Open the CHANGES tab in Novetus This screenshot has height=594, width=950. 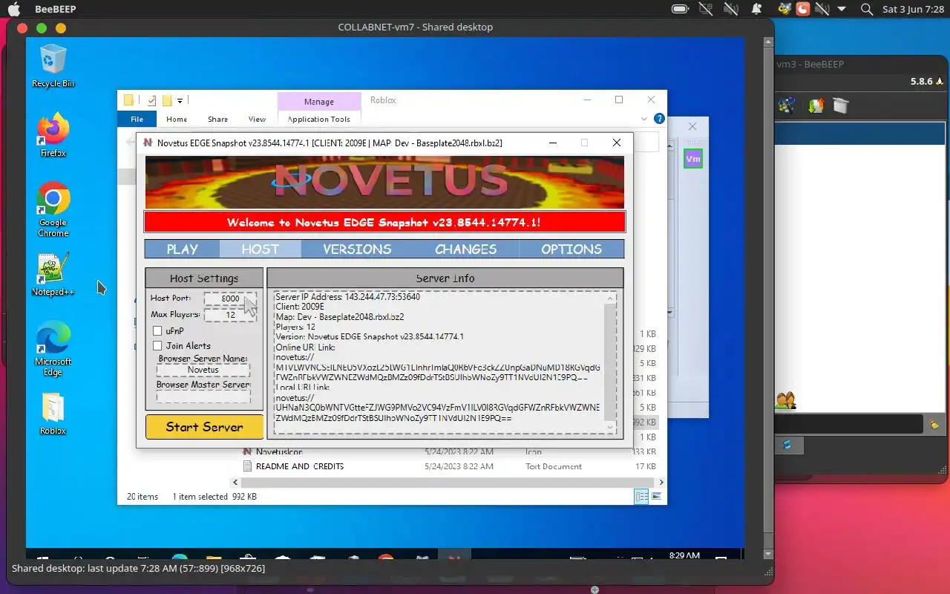(466, 249)
